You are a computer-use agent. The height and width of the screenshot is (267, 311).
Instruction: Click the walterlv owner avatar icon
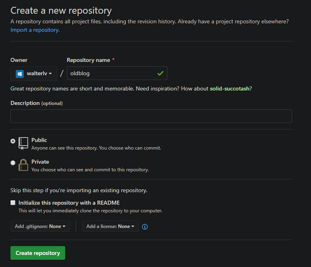20,74
